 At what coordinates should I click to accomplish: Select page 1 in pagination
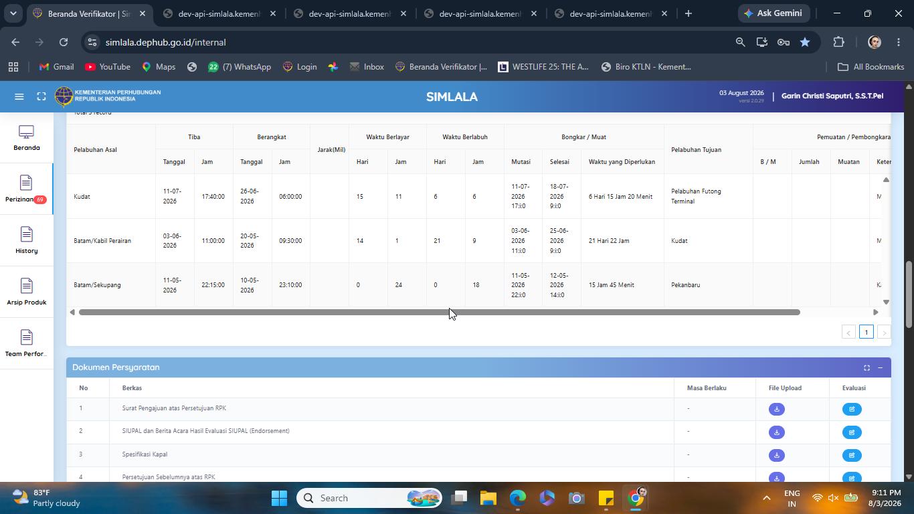866,332
